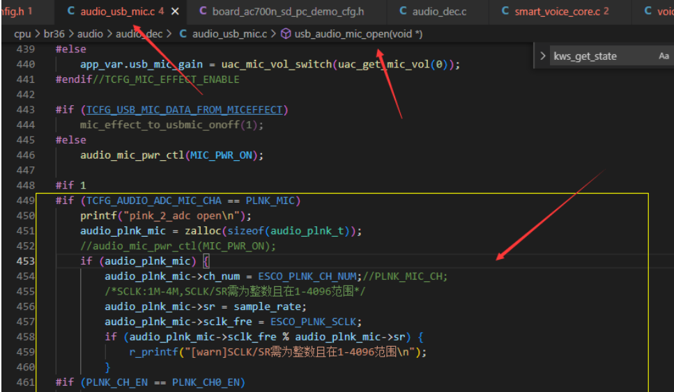This screenshot has height=392, width=674.
Task: Select the cpu breadcrumb
Action: [22, 34]
